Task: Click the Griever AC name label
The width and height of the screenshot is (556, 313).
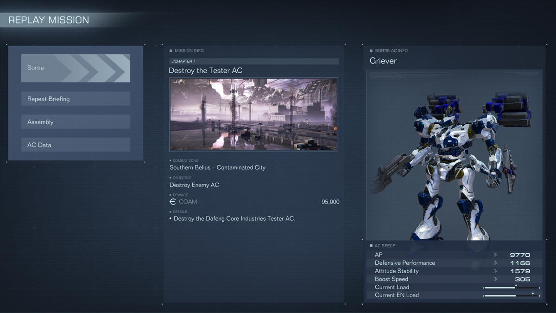Action: click(x=383, y=61)
